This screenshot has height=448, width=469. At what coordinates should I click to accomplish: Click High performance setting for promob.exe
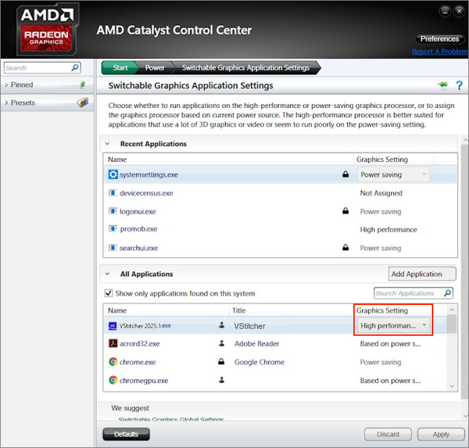tap(388, 230)
